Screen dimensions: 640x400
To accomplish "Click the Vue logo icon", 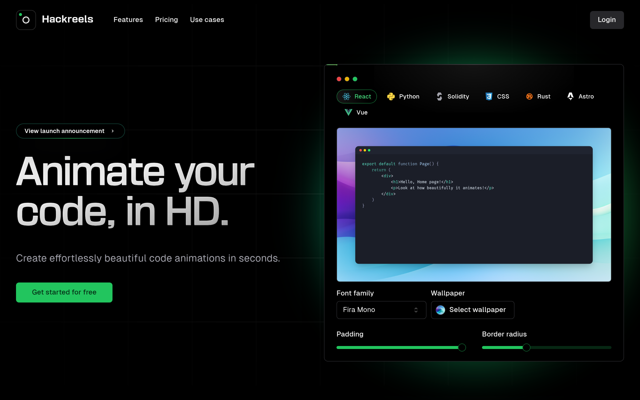I will pyautogui.click(x=348, y=112).
